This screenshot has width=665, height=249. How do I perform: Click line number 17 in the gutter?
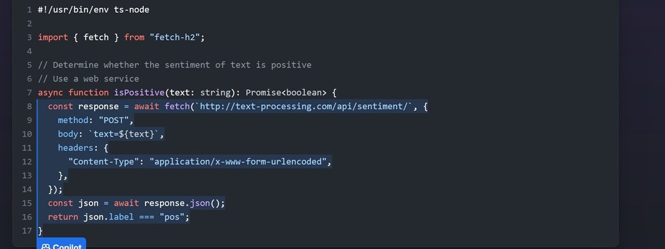pos(27,230)
